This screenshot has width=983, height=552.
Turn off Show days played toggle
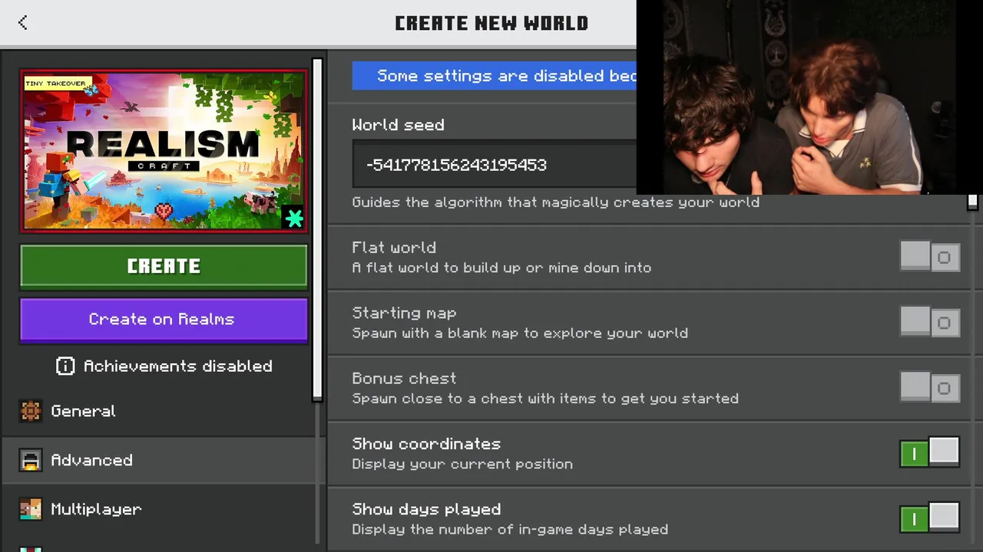(x=929, y=518)
